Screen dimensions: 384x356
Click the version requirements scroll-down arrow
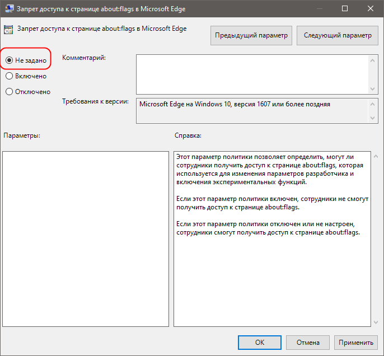[372, 118]
